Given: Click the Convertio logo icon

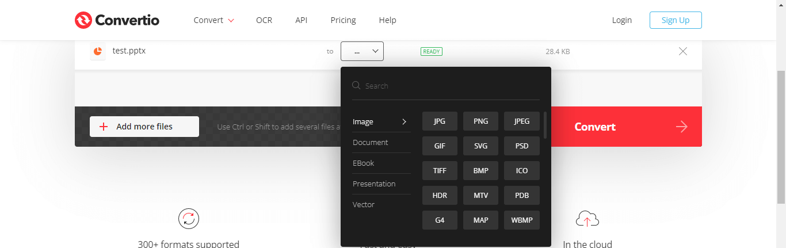Looking at the screenshot, I should pos(83,20).
